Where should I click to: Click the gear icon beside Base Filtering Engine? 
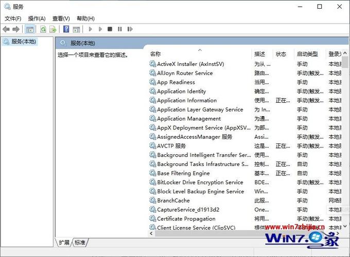153,173
